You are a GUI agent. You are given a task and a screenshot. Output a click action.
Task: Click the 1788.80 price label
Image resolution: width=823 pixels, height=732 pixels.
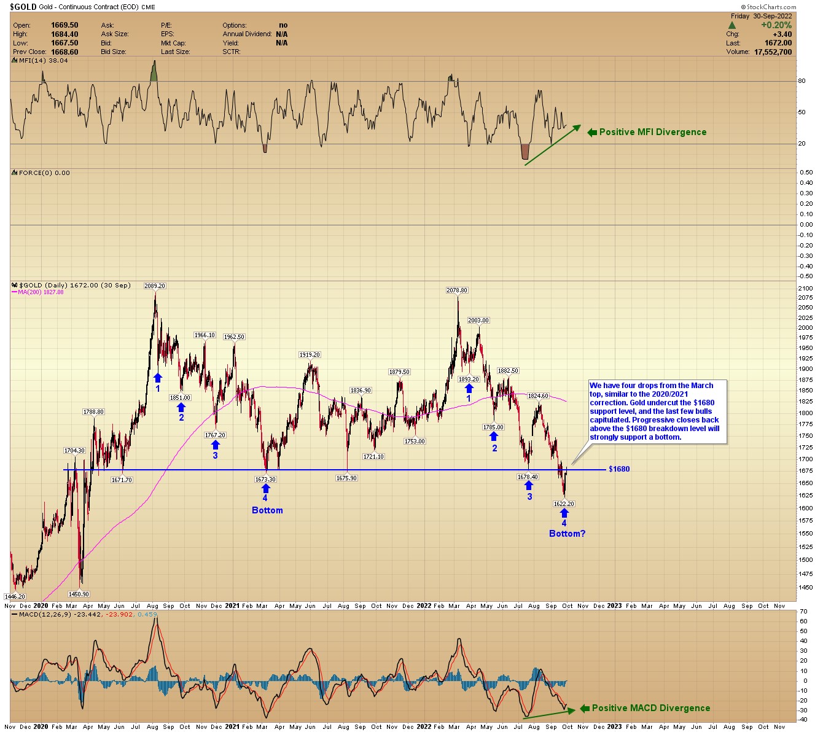tap(94, 412)
